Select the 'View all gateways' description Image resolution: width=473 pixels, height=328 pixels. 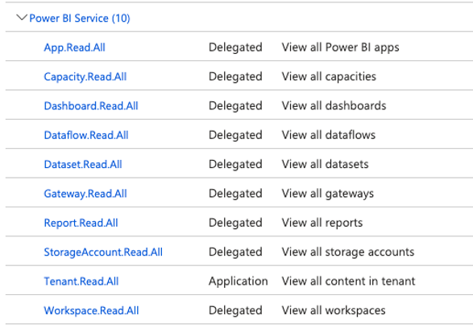click(x=328, y=194)
